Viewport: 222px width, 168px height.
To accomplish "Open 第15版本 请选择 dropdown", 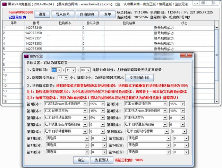I will 67,152.
